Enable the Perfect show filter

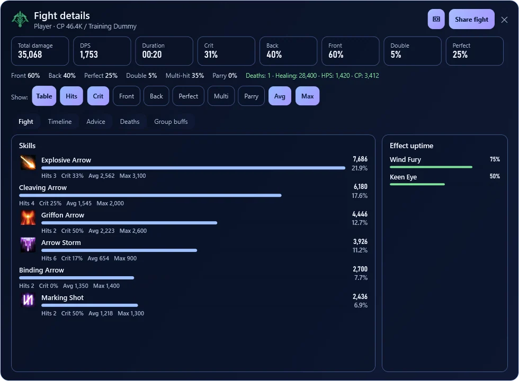[x=189, y=96]
